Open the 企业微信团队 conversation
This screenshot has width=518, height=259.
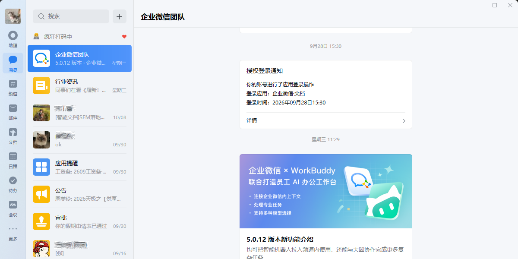coord(80,59)
